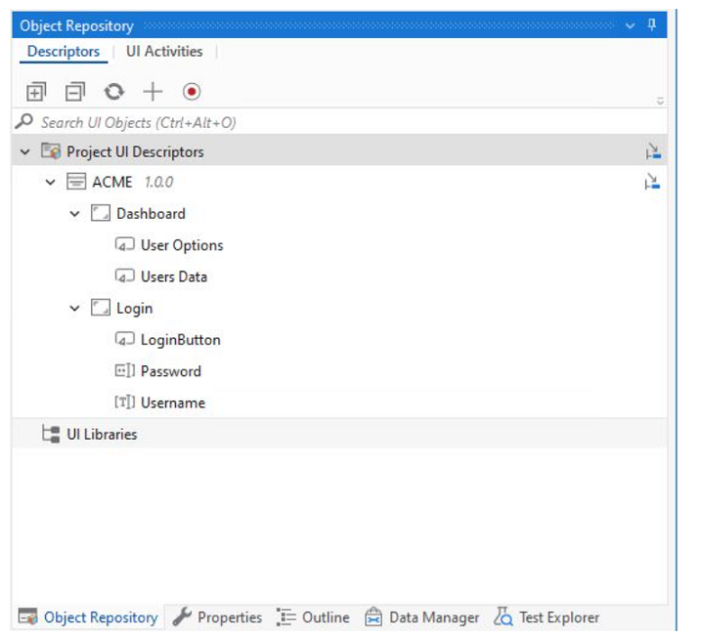This screenshot has height=637, width=701.
Task: Click the Expand All icon in toolbar
Action: 35,92
